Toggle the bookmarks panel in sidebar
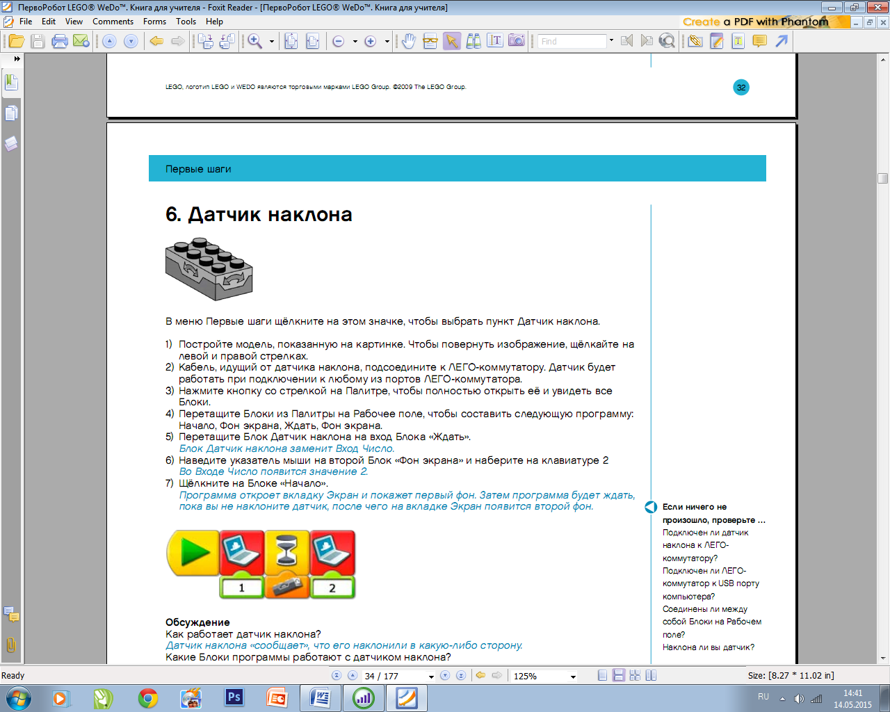 11,83
